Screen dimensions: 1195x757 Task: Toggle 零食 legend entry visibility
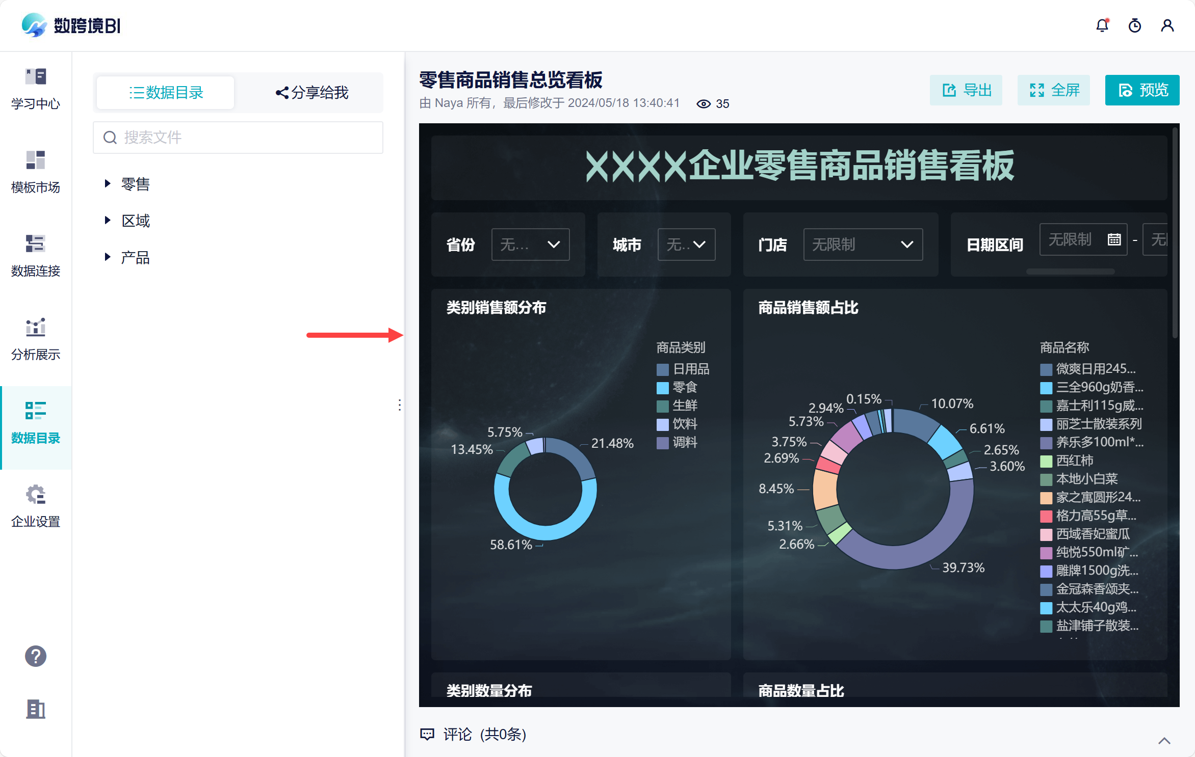[x=684, y=387]
